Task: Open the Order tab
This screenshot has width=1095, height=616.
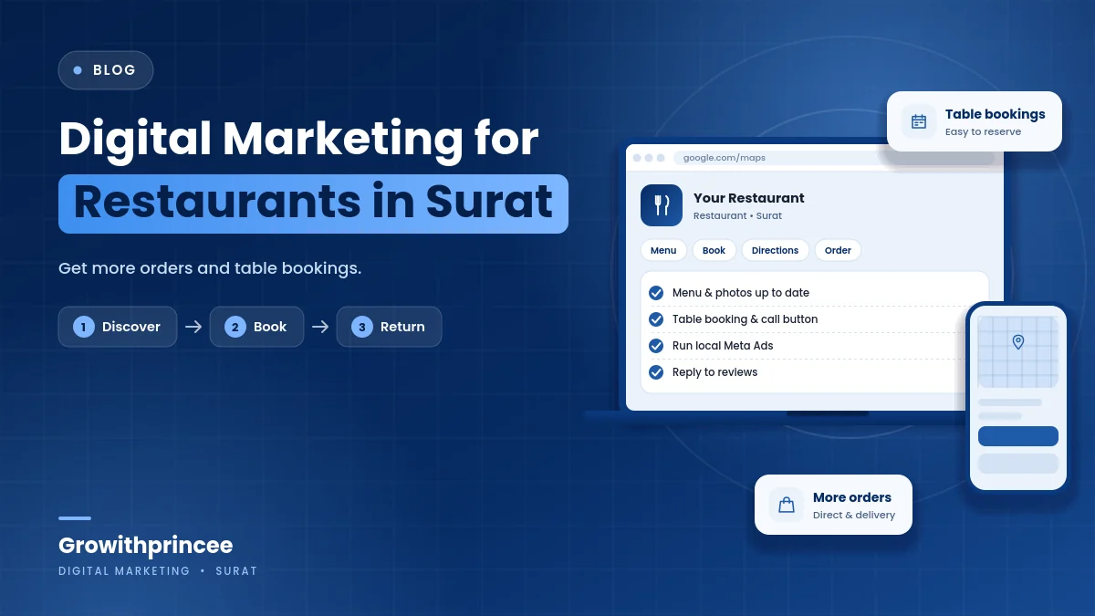Action: [838, 250]
